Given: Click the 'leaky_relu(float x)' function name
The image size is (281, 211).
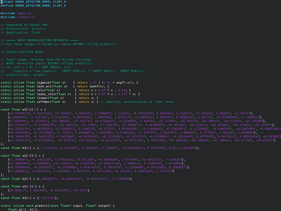Looking at the screenshot, I should pos(54,94).
